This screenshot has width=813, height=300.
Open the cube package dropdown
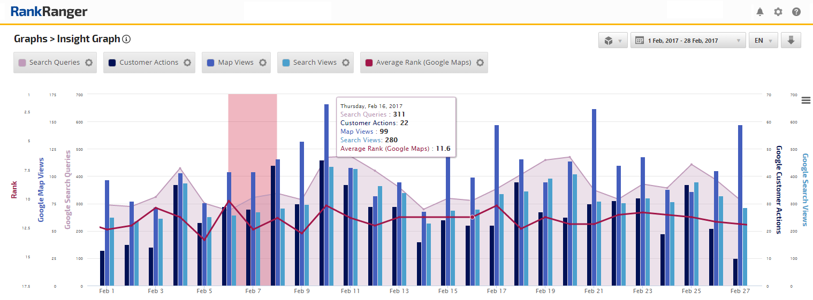pyautogui.click(x=613, y=40)
